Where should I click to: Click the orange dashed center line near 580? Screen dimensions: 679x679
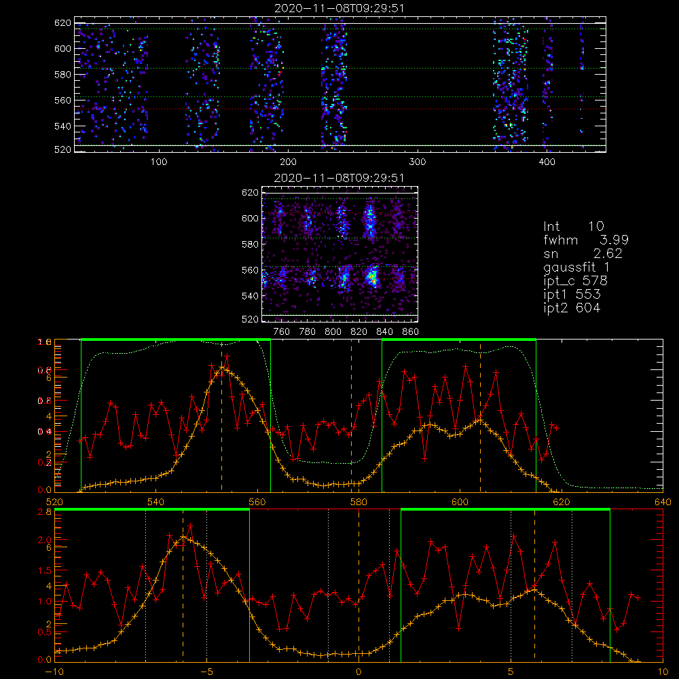(x=351, y=416)
